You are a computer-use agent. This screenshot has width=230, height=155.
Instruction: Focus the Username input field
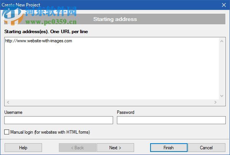click(x=58, y=120)
